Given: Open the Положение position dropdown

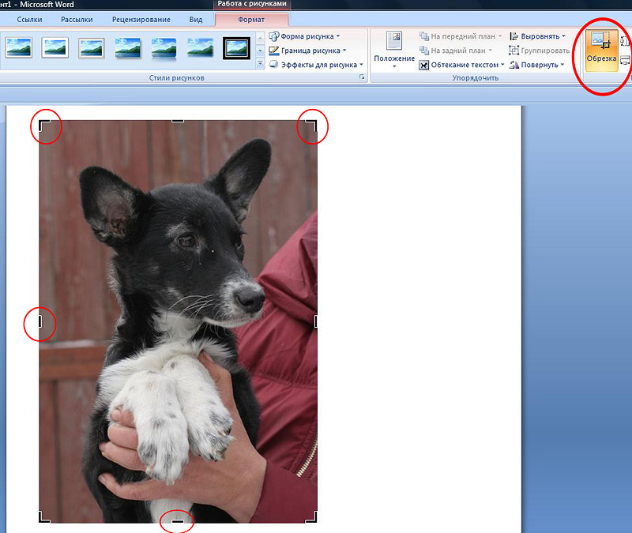Looking at the screenshot, I should click(394, 51).
